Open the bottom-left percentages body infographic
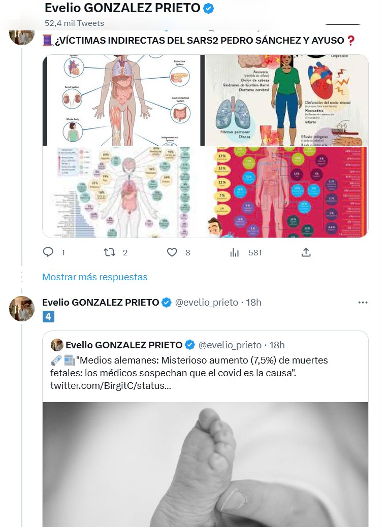389x527 pixels. 122,192
